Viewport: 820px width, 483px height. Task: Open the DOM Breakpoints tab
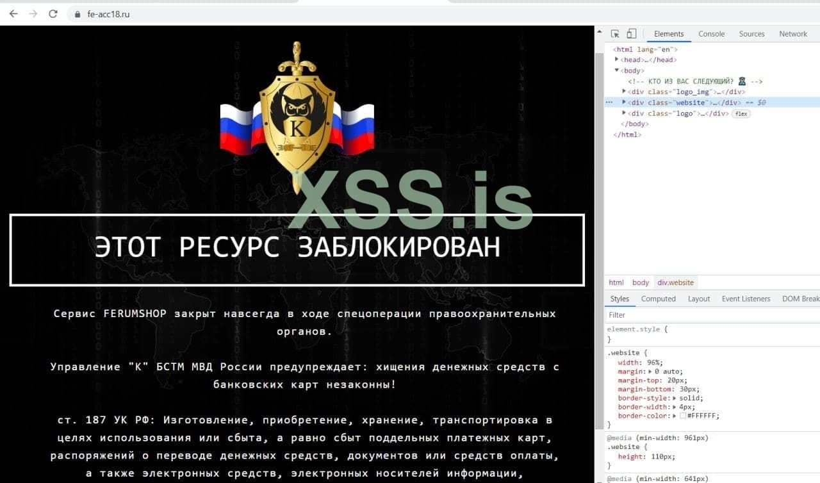(x=801, y=299)
